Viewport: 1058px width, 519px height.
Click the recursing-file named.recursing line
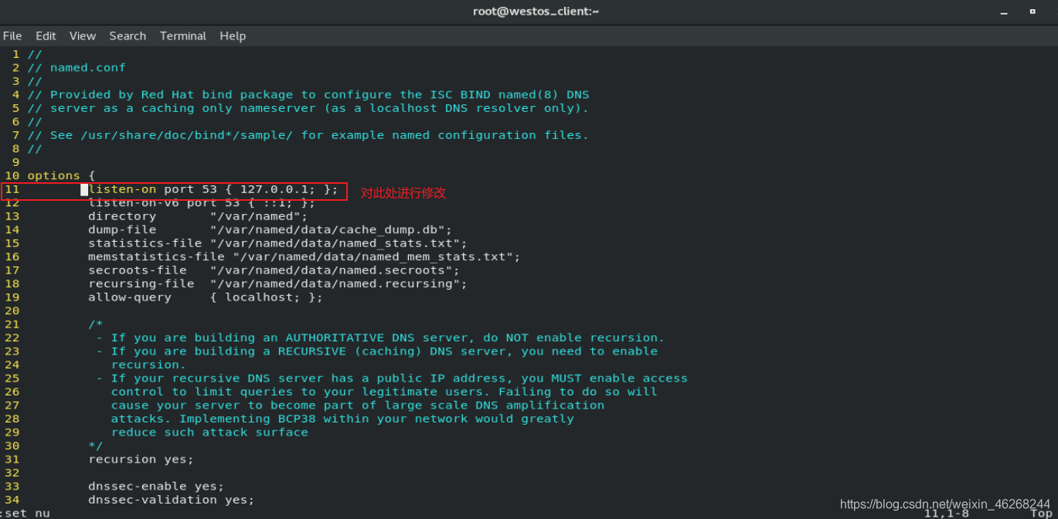coord(278,283)
